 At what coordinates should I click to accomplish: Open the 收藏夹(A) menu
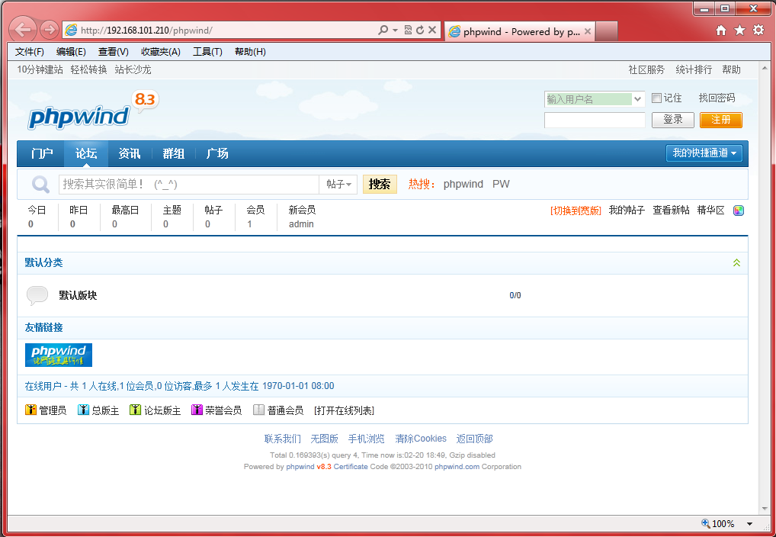click(161, 52)
